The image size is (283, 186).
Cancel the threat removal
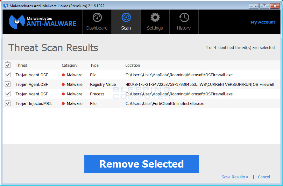[x=264, y=177]
